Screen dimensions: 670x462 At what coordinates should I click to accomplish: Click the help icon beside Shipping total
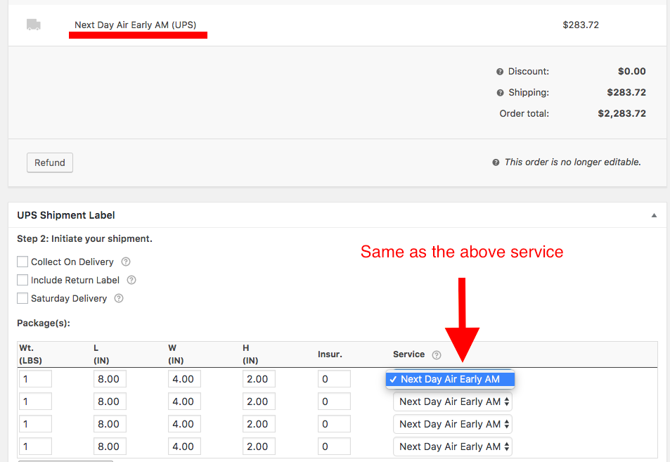pyautogui.click(x=500, y=93)
